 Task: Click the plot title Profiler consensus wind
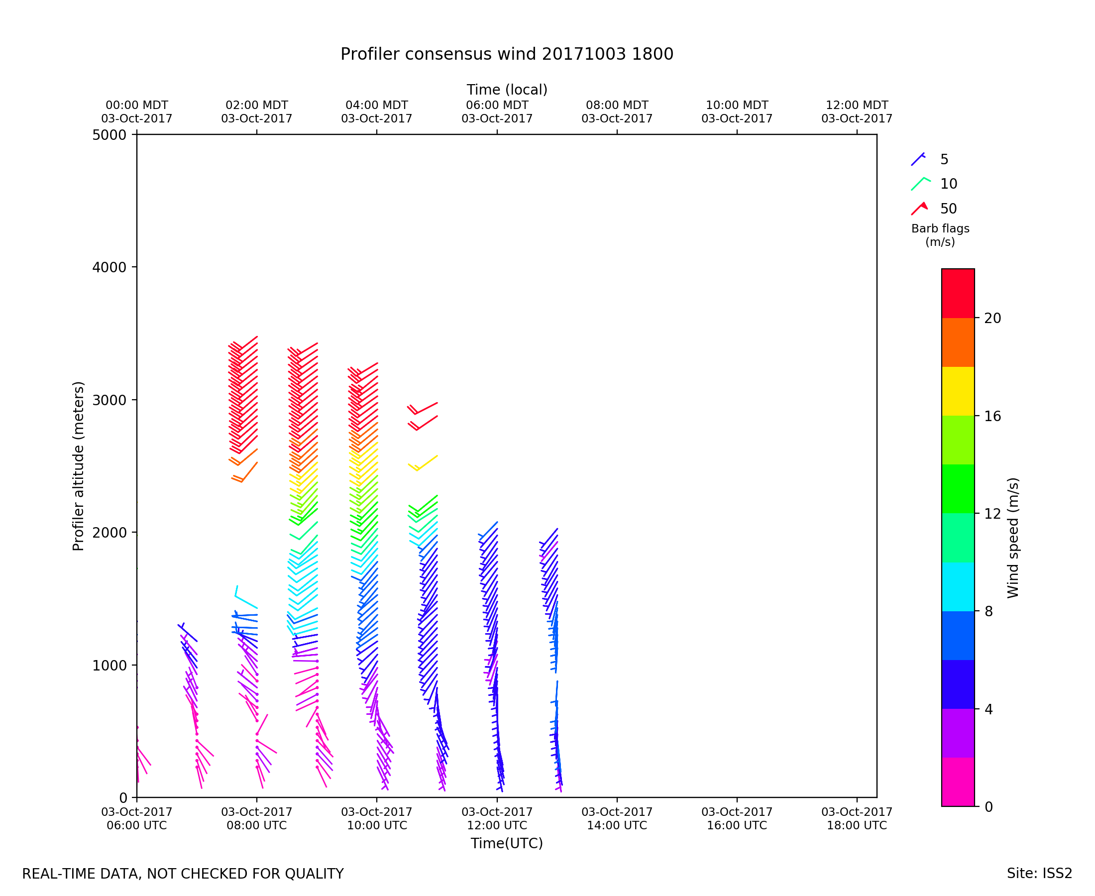506,54
